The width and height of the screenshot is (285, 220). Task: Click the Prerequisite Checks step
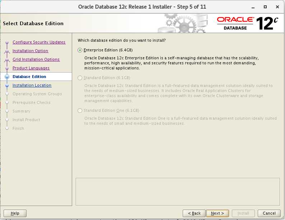click(32, 102)
